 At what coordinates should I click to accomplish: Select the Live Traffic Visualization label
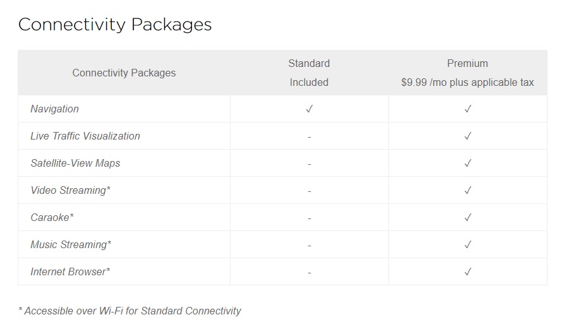85,136
